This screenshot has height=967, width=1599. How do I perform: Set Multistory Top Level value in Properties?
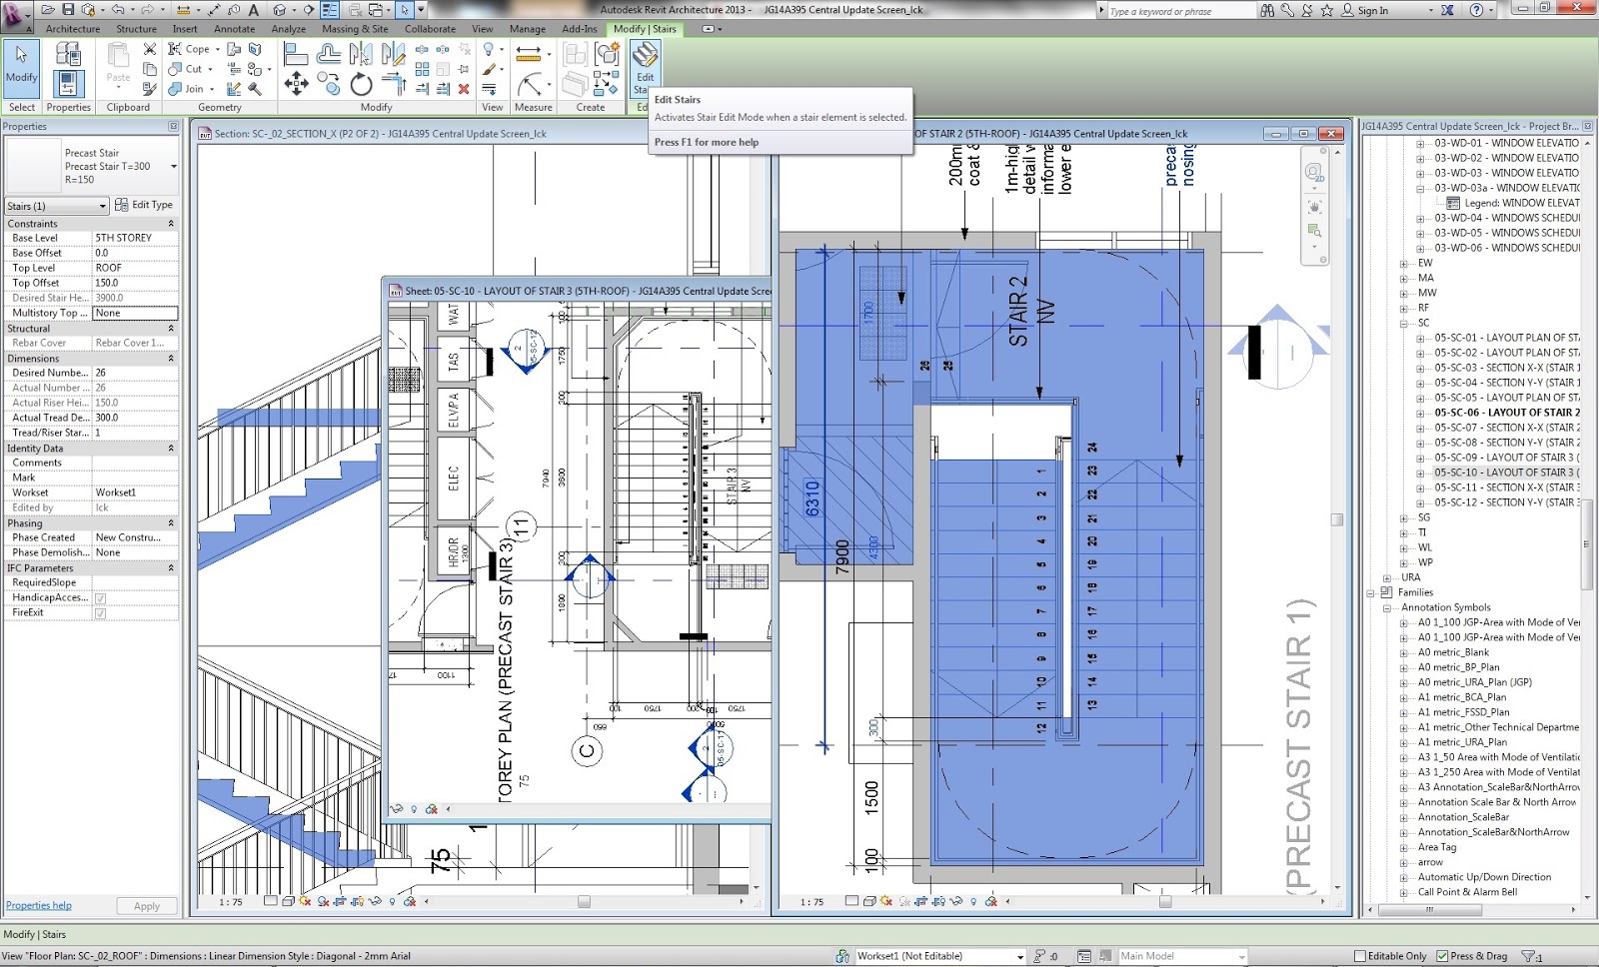point(135,313)
